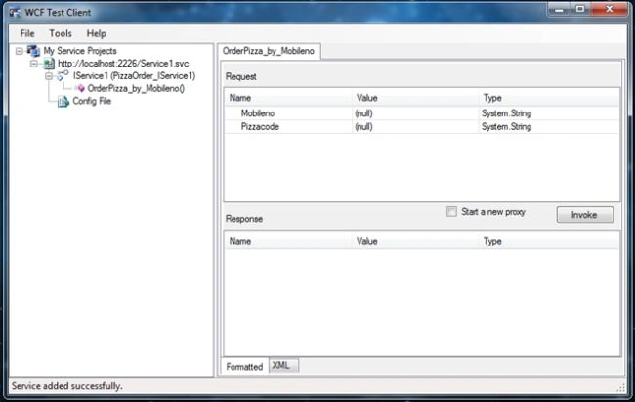Select Config File tree item
This screenshot has height=402, width=635.
coord(92,101)
